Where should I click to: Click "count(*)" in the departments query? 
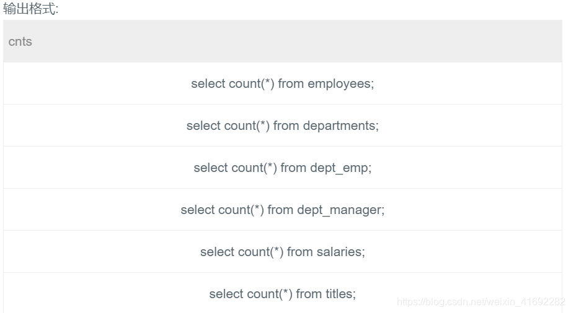click(247, 126)
